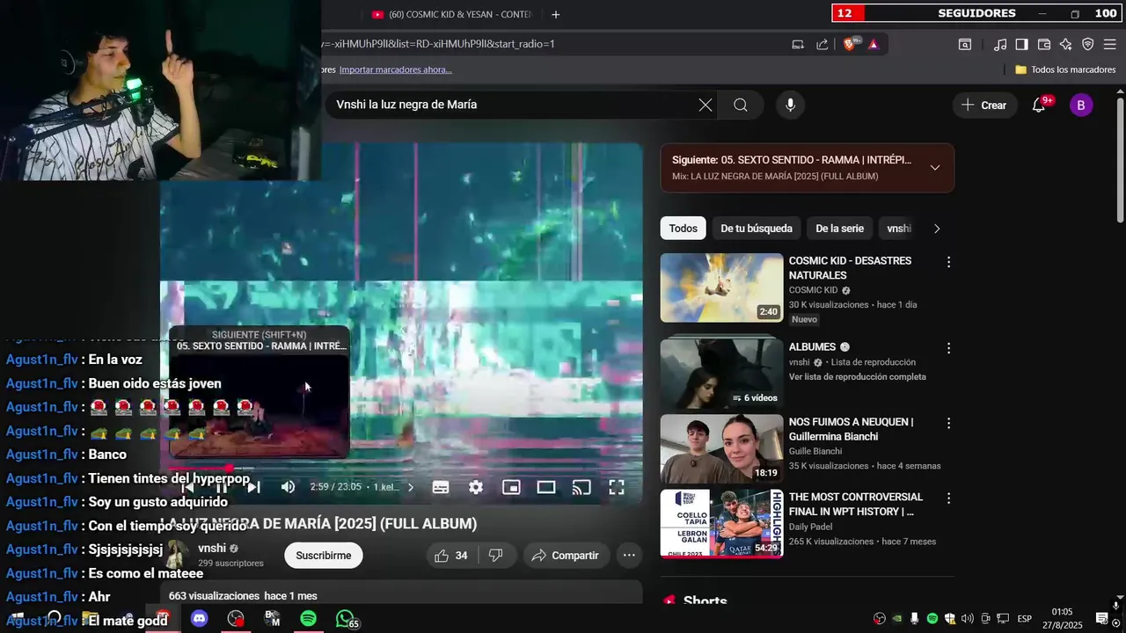The width and height of the screenshot is (1126, 633).
Task: Open new browser tab with plus
Action: click(555, 14)
